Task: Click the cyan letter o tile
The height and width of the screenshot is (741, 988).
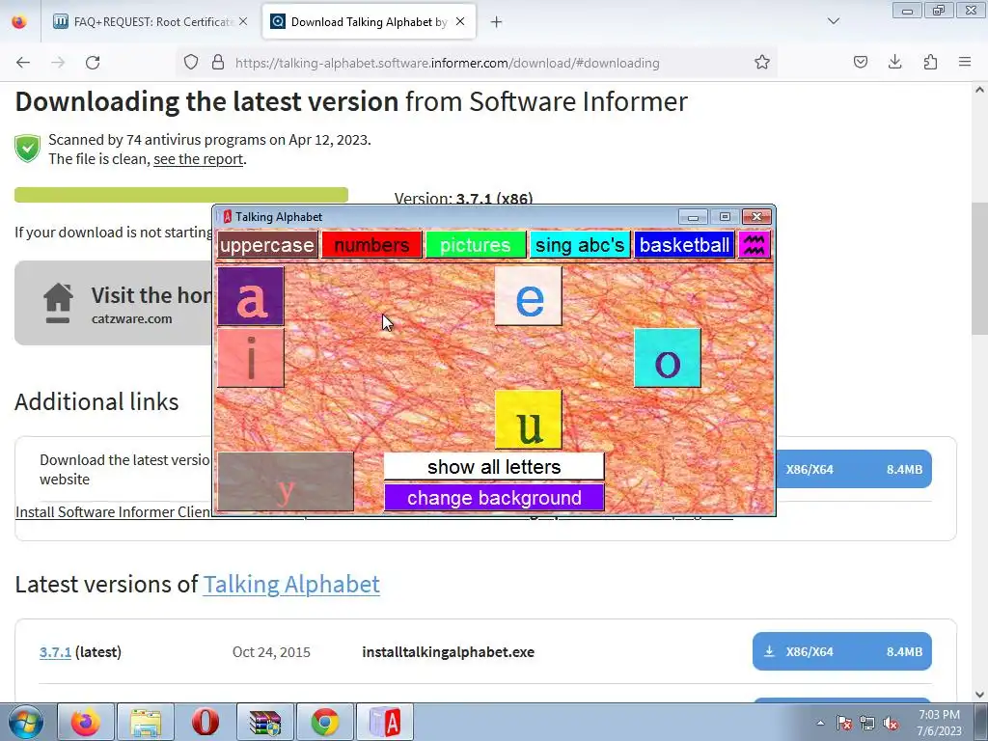Action: 668,358
